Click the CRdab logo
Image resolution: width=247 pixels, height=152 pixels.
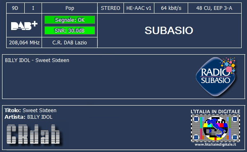coord(33,134)
